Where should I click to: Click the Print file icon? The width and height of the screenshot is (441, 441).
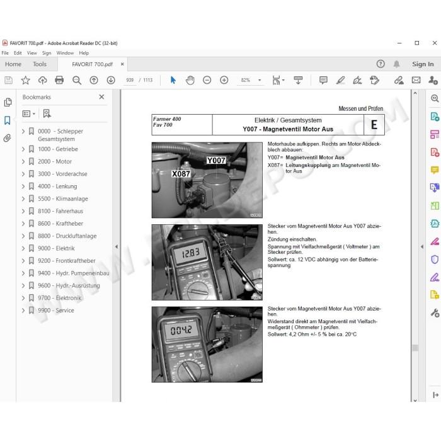[x=59, y=80]
